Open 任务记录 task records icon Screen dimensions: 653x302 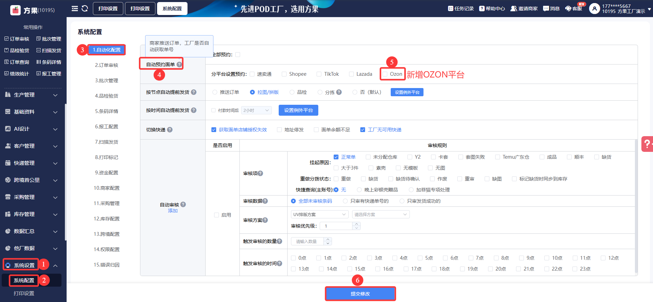coord(450,9)
